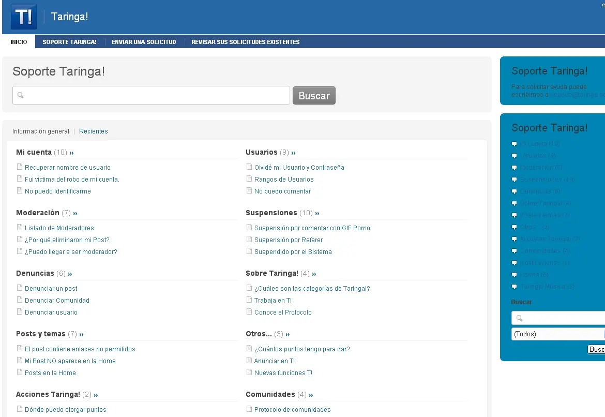
Task: Click the main search input field
Action: click(x=151, y=95)
